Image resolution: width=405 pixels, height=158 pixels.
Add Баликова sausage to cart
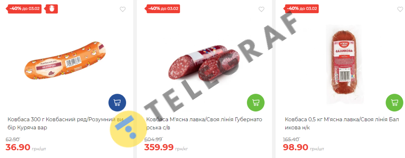click(394, 103)
